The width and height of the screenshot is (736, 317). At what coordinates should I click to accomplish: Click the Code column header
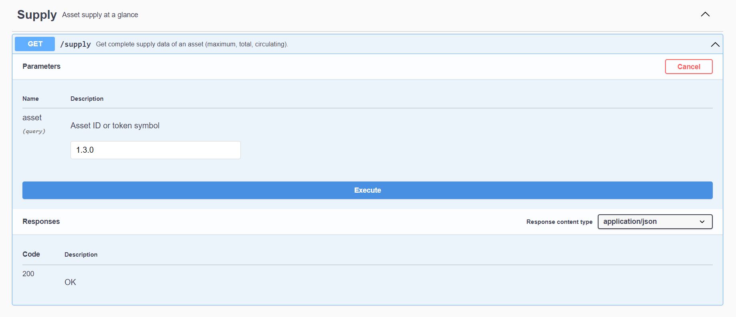click(x=31, y=254)
